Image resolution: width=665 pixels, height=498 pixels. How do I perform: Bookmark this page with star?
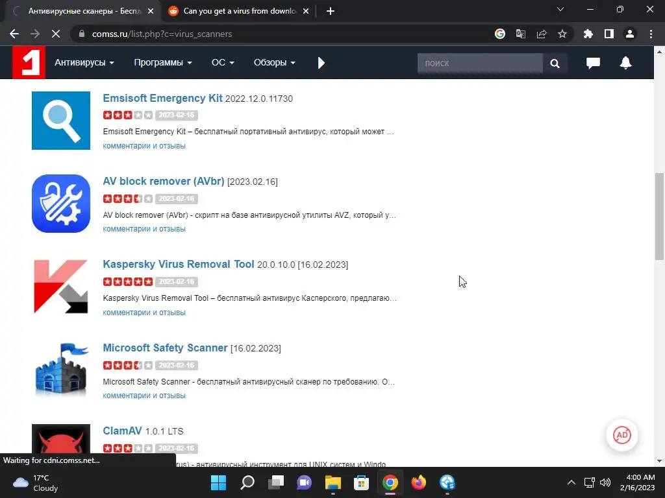562,34
